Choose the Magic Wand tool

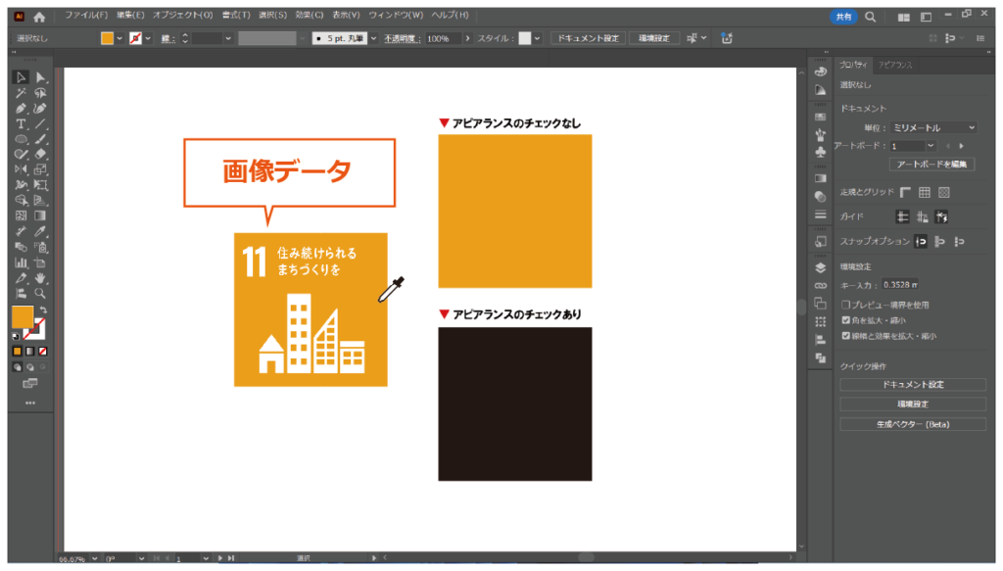click(21, 93)
